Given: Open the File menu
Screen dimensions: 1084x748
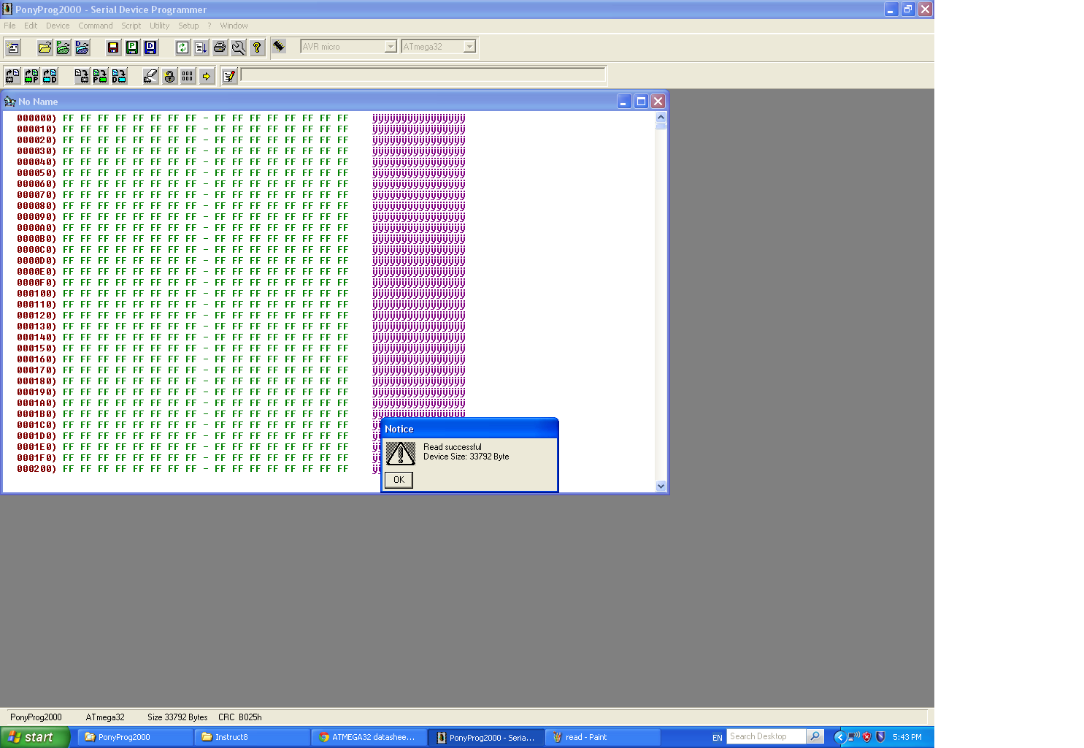Looking at the screenshot, I should coord(9,26).
